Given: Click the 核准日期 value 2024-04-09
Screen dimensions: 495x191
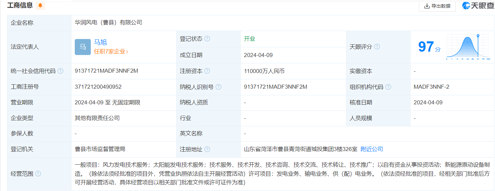Looking at the screenshot, I should (x=428, y=102).
